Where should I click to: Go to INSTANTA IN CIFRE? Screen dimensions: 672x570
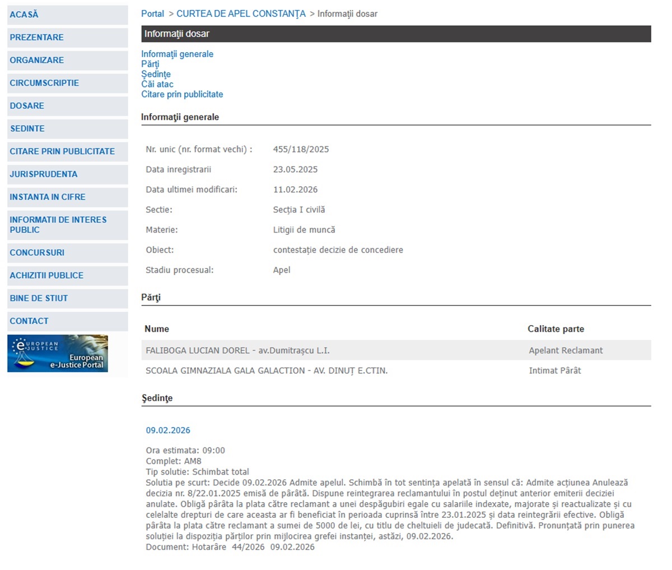(x=67, y=197)
